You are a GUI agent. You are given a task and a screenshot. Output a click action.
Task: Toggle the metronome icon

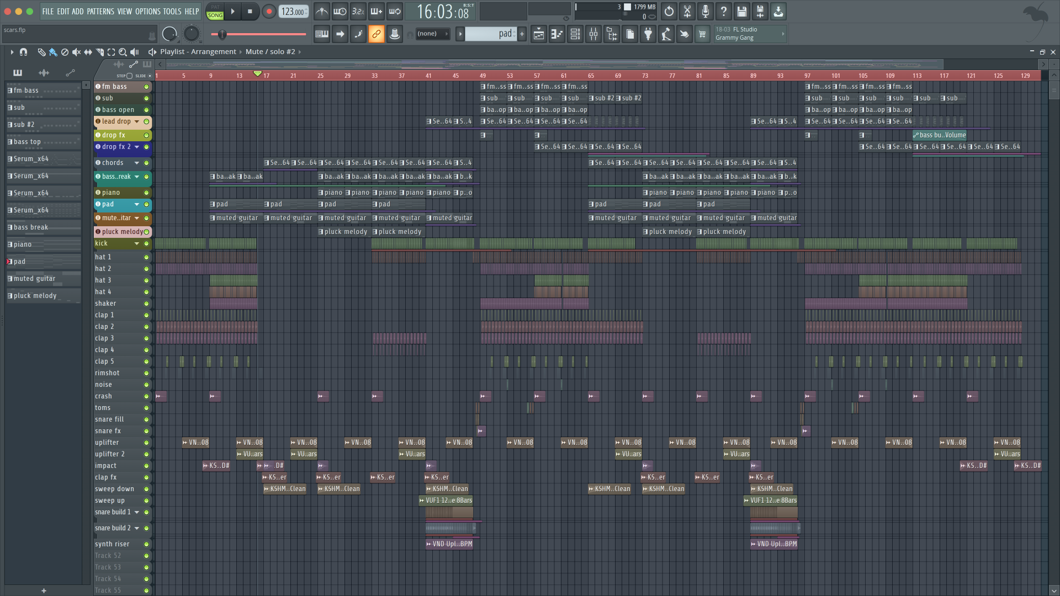click(x=321, y=11)
